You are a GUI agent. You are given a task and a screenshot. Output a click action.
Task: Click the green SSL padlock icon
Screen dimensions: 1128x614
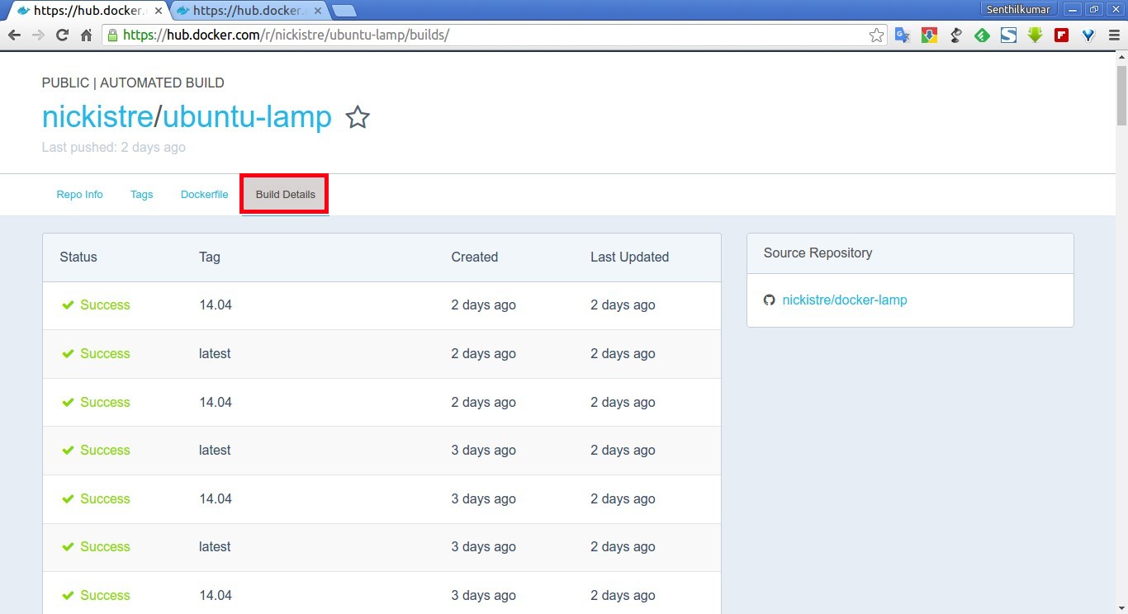click(113, 35)
